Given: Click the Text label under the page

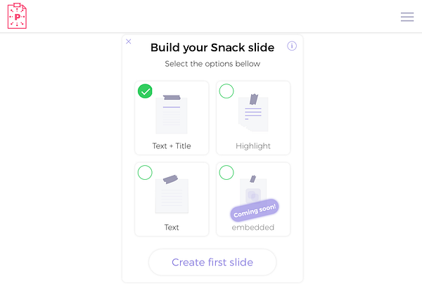Looking at the screenshot, I should (x=172, y=228).
